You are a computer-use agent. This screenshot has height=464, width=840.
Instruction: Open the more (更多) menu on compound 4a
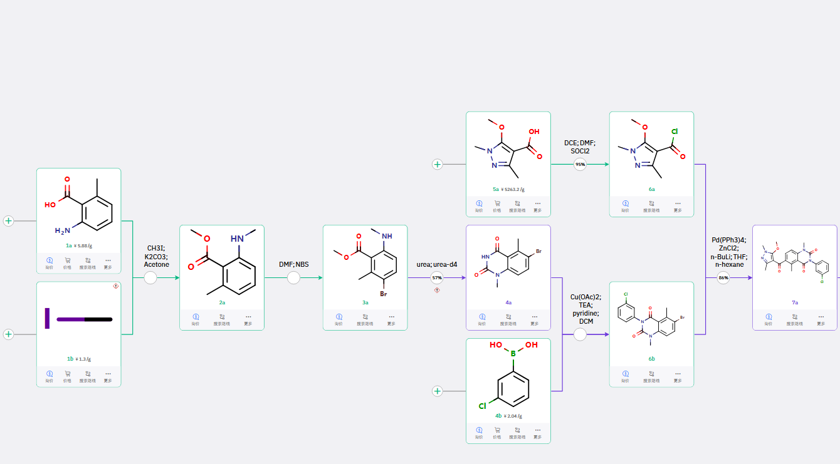point(534,317)
